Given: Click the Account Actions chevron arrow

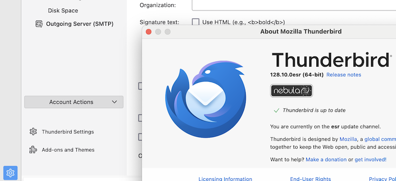Looking at the screenshot, I should click(115, 102).
